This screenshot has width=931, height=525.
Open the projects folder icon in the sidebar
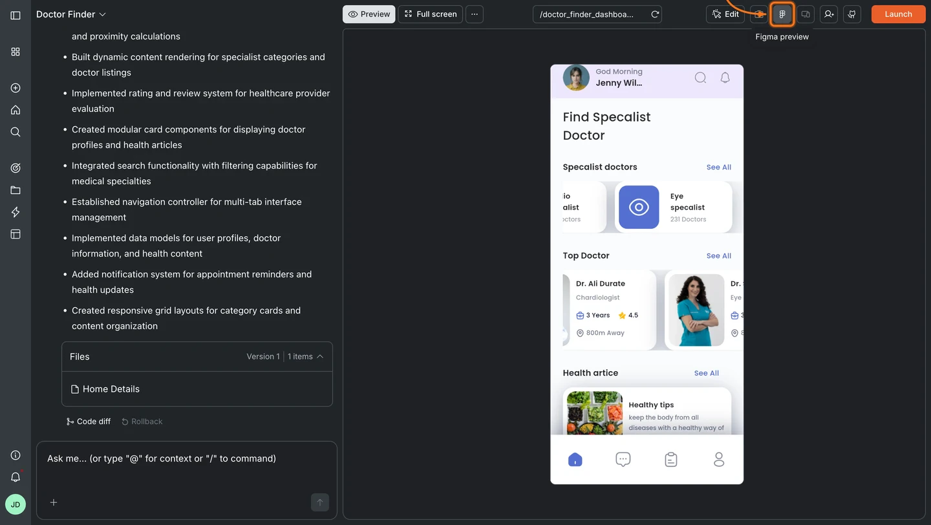[15, 189]
